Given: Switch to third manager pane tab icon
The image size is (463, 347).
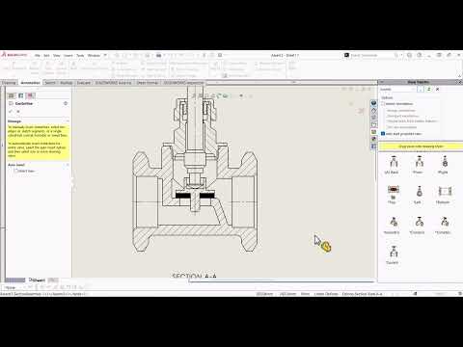Looking at the screenshot, I should 31,95.
